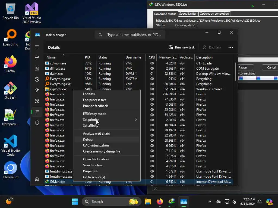This screenshot has height=208, width=278.
Task: Click Cancel in the download window
Action: (x=270, y=67)
